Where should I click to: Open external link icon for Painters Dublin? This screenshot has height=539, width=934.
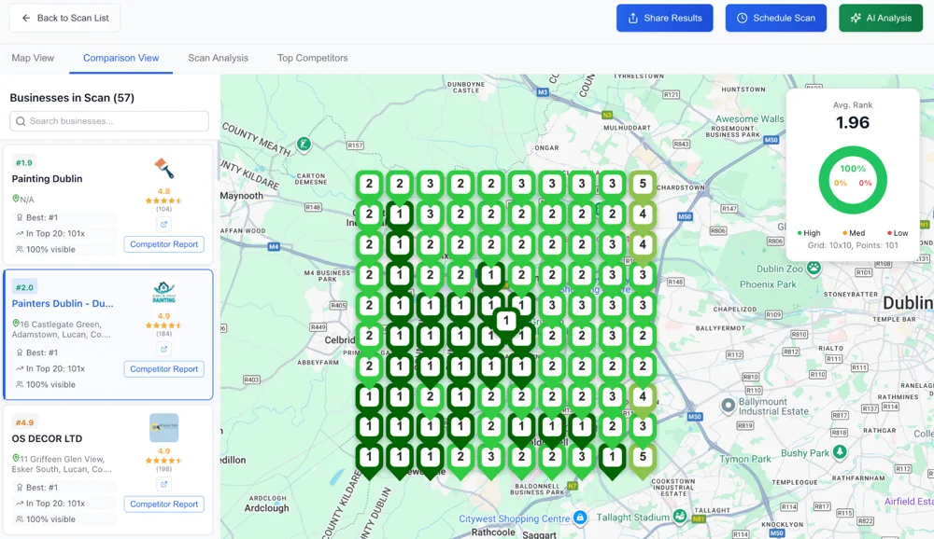pyautogui.click(x=163, y=350)
